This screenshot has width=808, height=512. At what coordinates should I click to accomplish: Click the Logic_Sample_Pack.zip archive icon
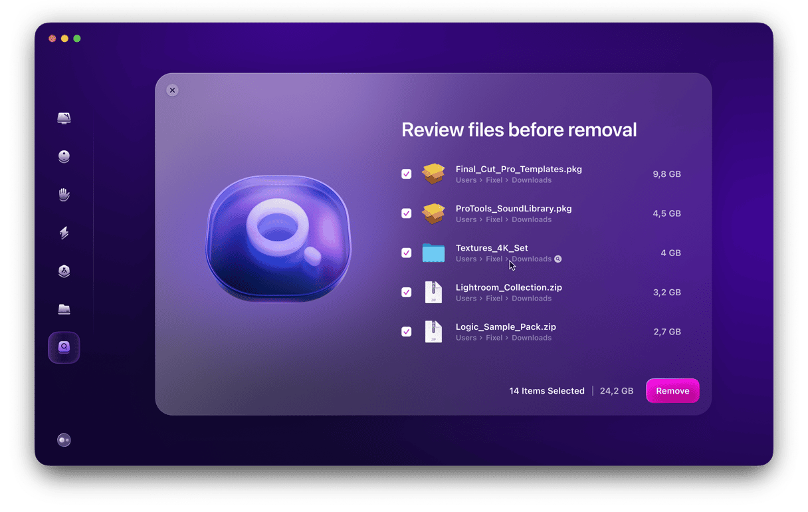click(433, 332)
